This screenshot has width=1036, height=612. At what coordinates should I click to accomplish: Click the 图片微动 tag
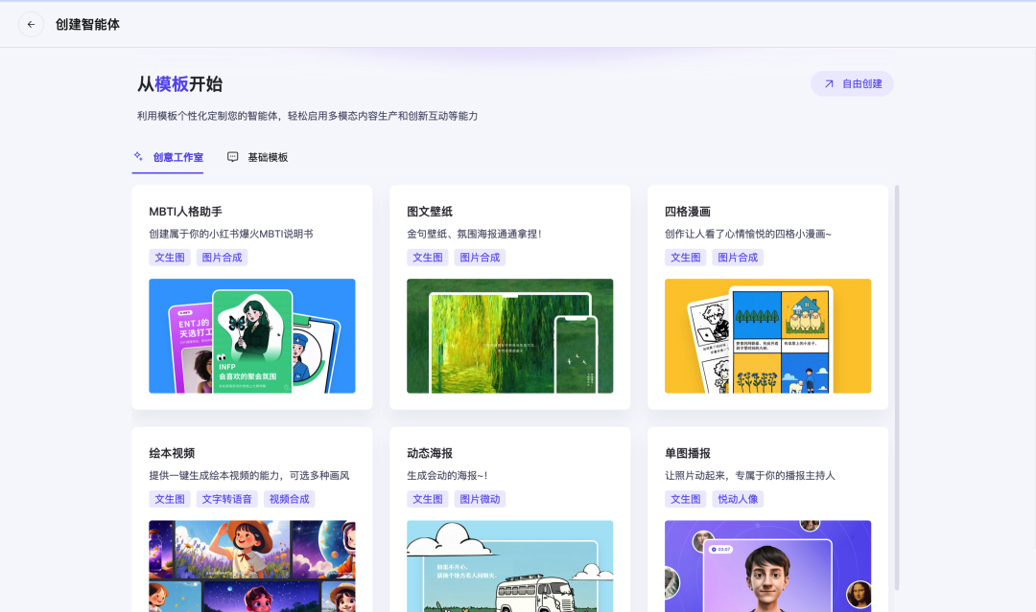(480, 499)
